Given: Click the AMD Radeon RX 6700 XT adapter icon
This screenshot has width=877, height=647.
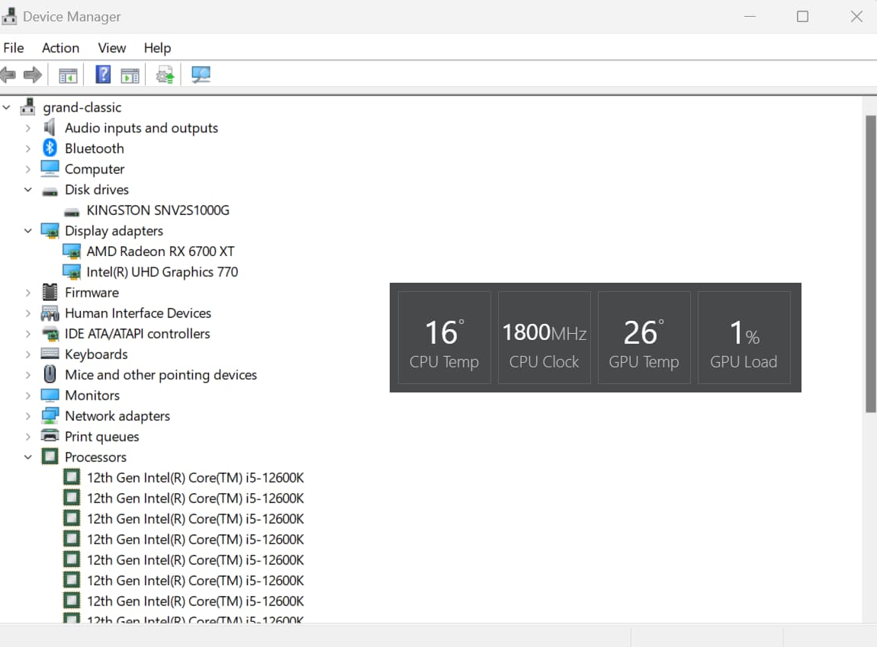Looking at the screenshot, I should pyautogui.click(x=72, y=251).
